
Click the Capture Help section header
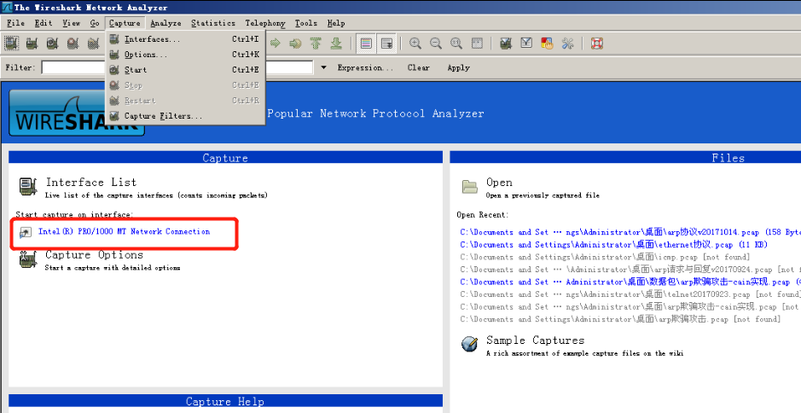coord(225,401)
